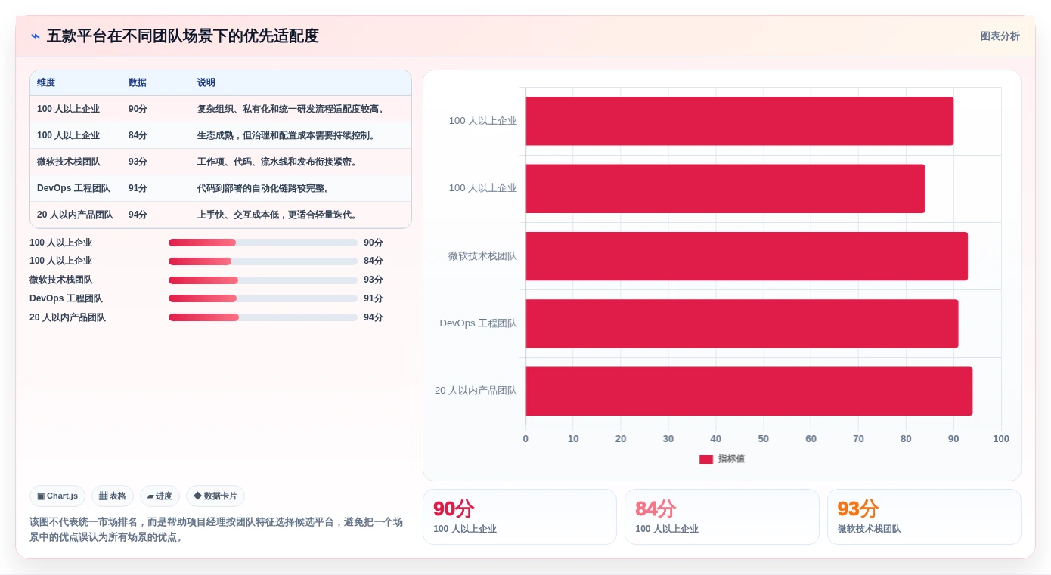The image size is (1051, 575).
Task: Click the 20 人以内产品团队 progress bar
Action: pyautogui.click(x=263, y=317)
